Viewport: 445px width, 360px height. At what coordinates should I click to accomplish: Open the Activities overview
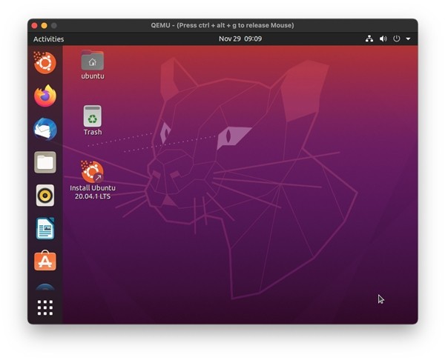pyautogui.click(x=48, y=39)
